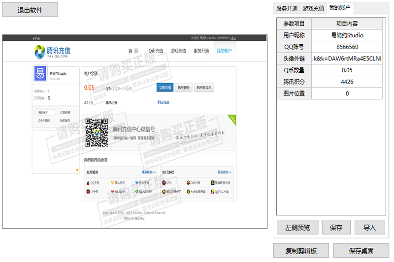Click QQ卡查询 in preview sidebar
This screenshot has height=262, width=394.
click(x=44, y=120)
